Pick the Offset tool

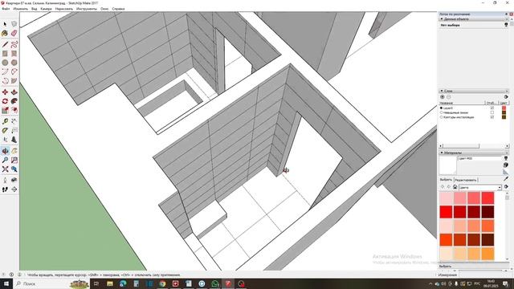[14, 111]
